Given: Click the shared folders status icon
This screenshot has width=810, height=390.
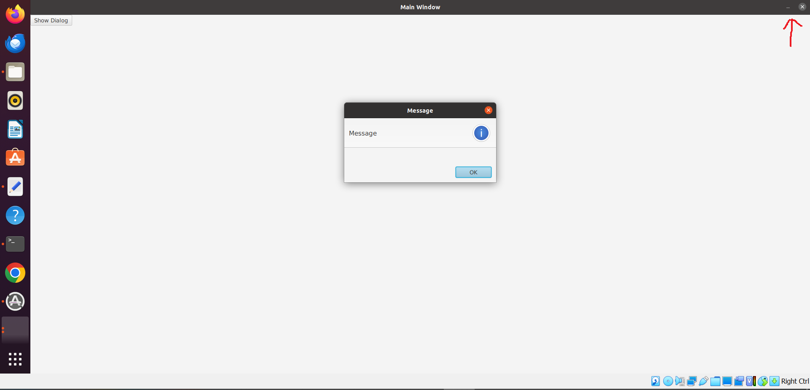Looking at the screenshot, I should tap(715, 381).
